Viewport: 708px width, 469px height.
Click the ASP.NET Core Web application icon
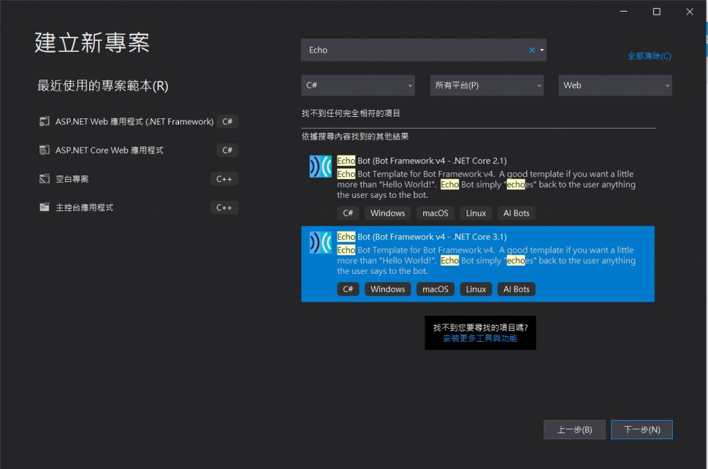(44, 150)
